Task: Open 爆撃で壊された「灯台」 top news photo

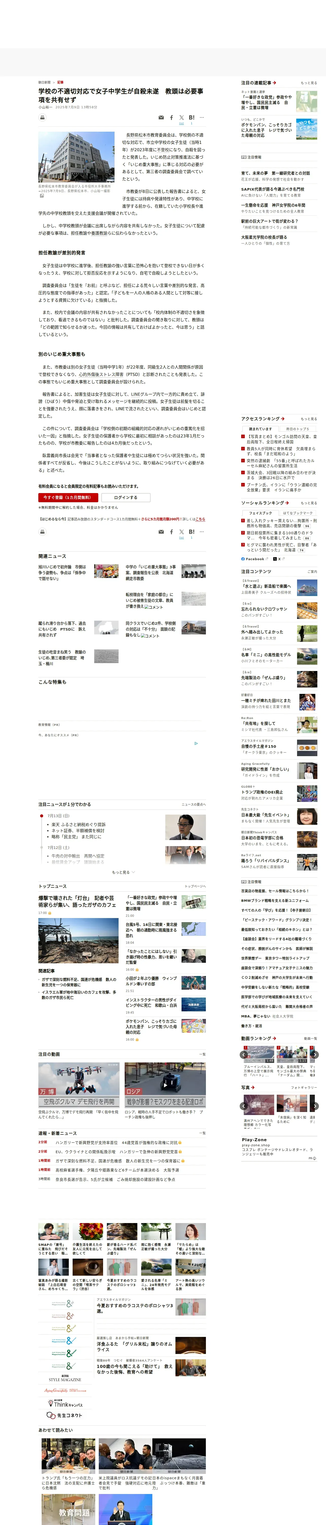Action: (x=79, y=941)
